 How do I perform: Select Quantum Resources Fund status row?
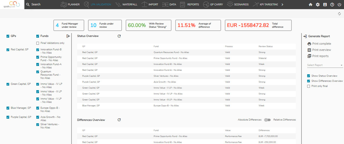point(186,52)
